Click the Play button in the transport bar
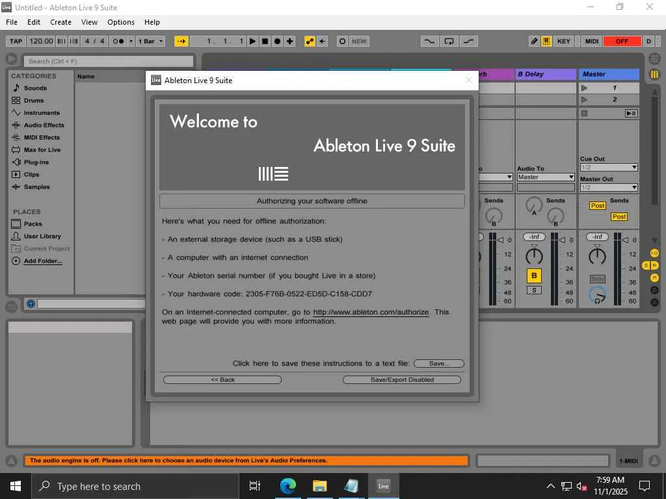Screen dimensions: 666x499 coord(253,41)
